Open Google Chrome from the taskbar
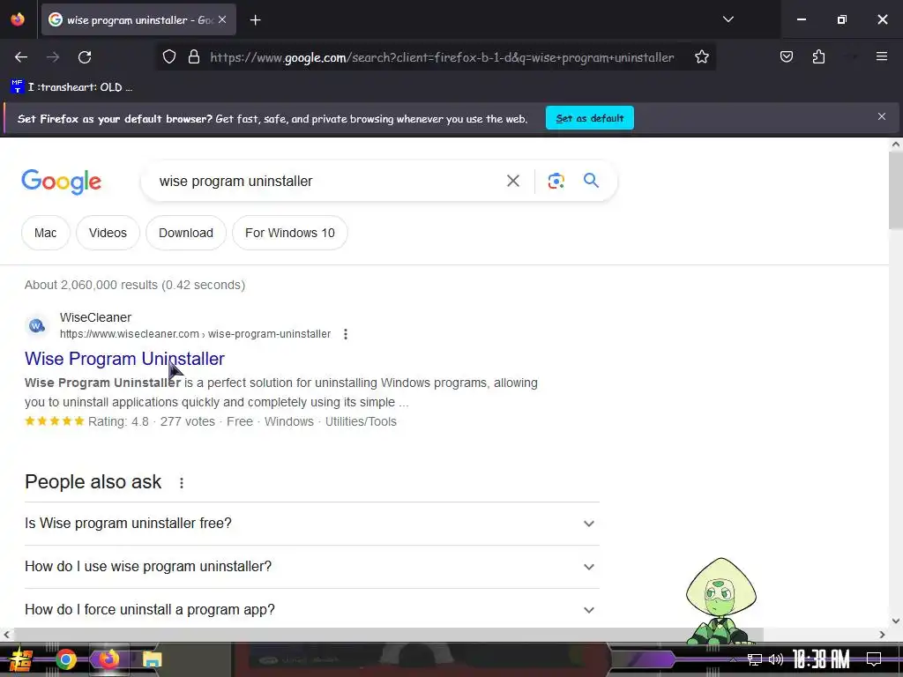This screenshot has height=677, width=903. [65, 659]
